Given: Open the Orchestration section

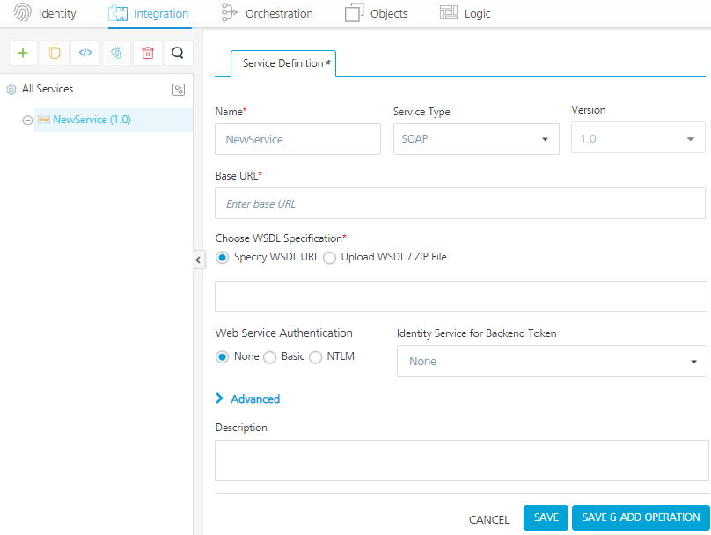Looking at the screenshot, I should pyautogui.click(x=267, y=13).
